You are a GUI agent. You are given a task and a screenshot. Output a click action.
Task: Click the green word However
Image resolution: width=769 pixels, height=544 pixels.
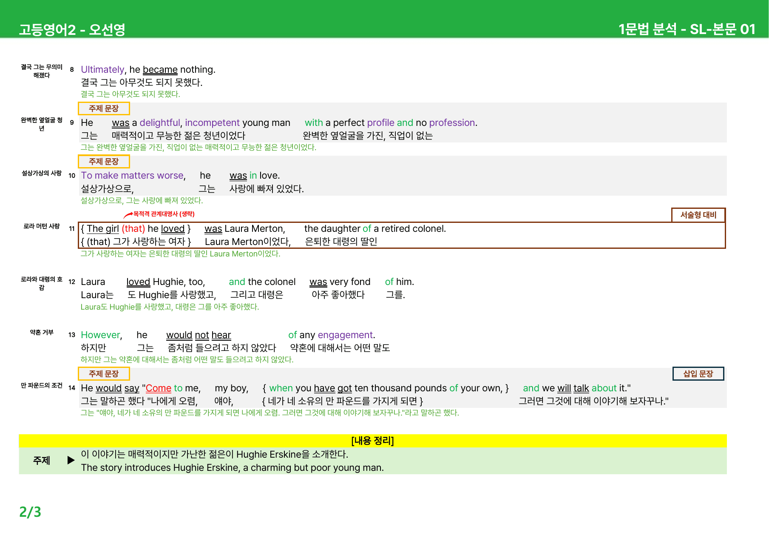click(x=101, y=335)
